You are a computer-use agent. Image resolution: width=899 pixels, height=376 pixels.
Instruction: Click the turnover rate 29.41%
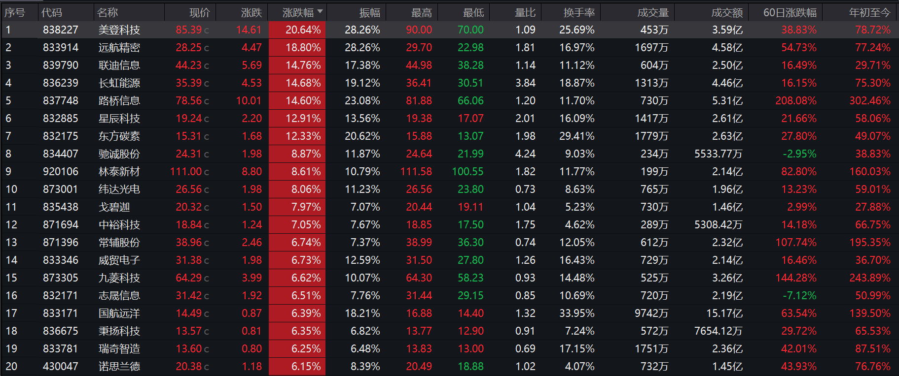(x=577, y=136)
